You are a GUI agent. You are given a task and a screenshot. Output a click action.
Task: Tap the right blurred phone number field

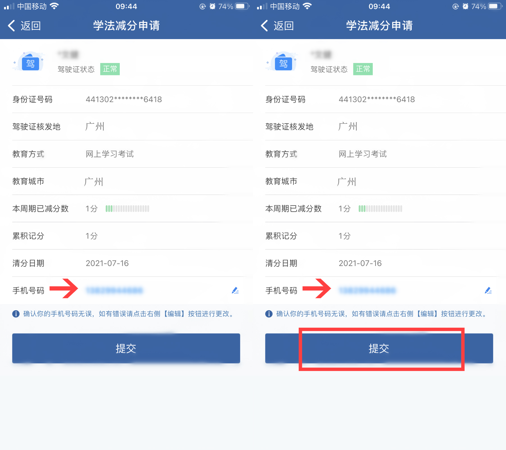point(367,290)
